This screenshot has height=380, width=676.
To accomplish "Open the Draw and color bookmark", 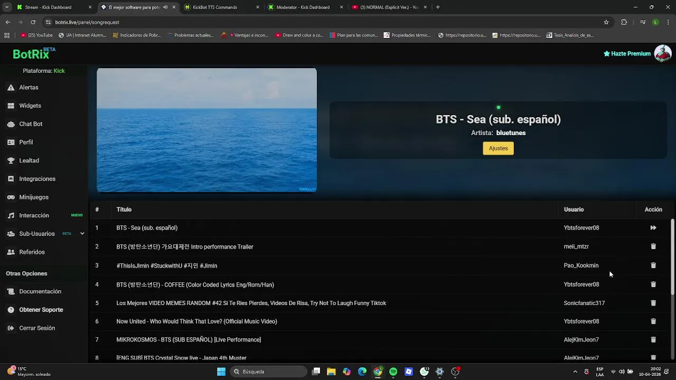I will pyautogui.click(x=299, y=35).
